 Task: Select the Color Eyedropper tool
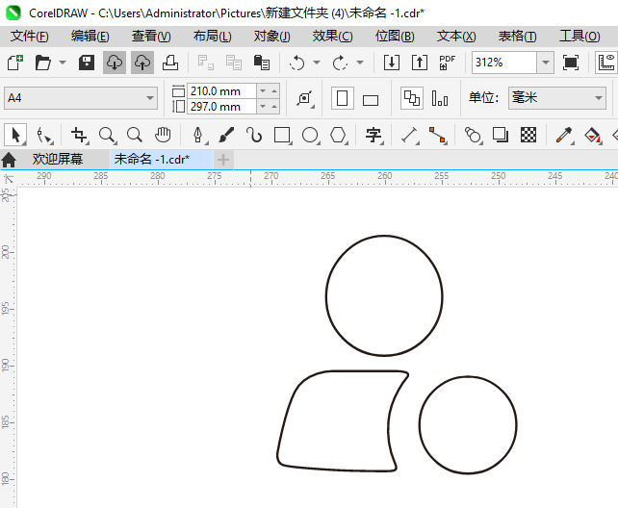[x=564, y=136]
